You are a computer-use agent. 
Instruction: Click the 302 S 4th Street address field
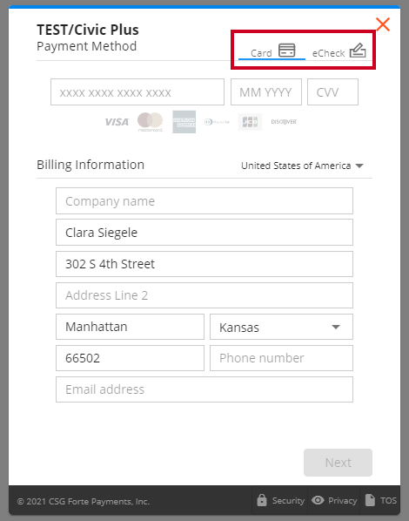204,264
